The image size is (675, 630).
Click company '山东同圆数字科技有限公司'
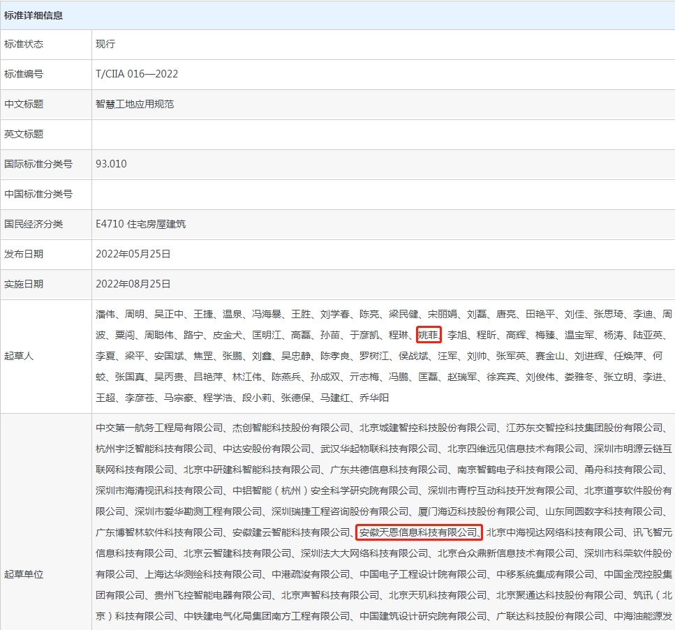click(604, 511)
